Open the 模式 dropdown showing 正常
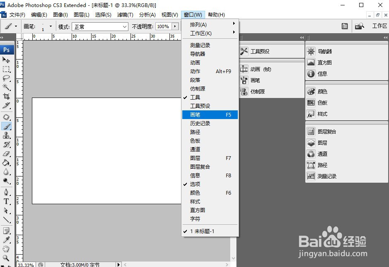Viewport: 389px width, 267px height. (100, 26)
